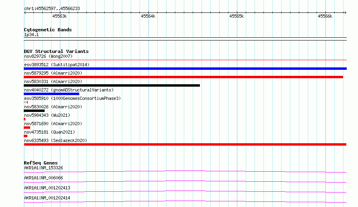Click the nsv4735181 (Quan2021) label

[49, 132]
